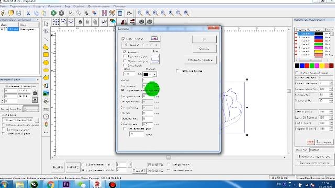Toggle the Enable hatch checkbox
This screenshot has width=335, height=188.
(x=125, y=52)
